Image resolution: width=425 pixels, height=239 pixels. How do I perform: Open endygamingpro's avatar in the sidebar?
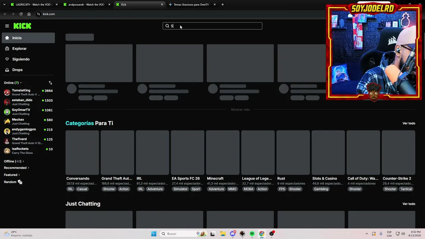pyautogui.click(x=7, y=131)
